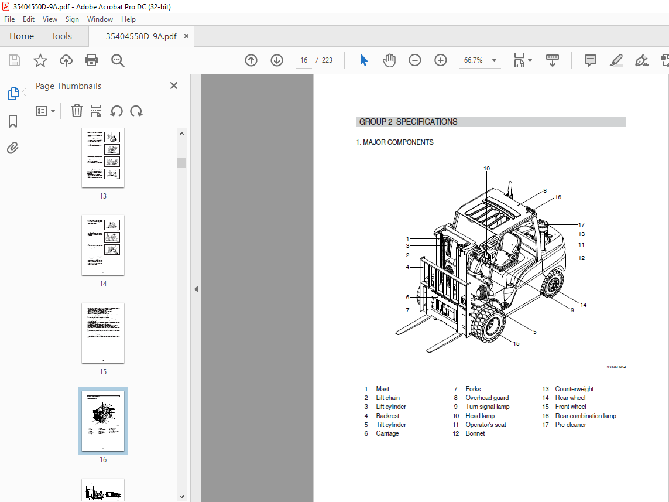Image resolution: width=669 pixels, height=502 pixels.
Task: Open the Attachments paperclip panel
Action: 13,148
